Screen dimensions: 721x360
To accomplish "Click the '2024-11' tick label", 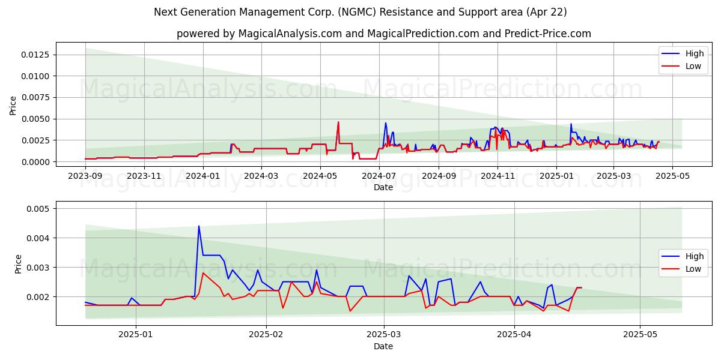I will pyautogui.click(x=497, y=175).
